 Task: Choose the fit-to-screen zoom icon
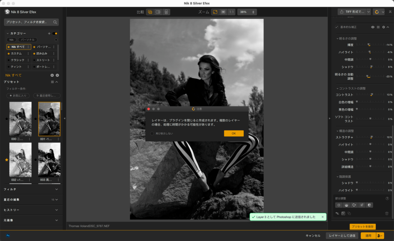point(215,12)
